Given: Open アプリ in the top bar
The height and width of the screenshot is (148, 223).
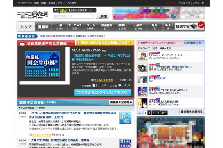Looking at the screenshot, I should pos(61,3).
